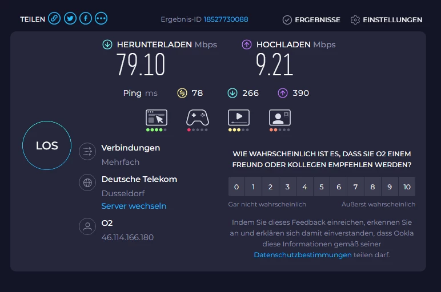Click Server wechseln link
Screen dimensions: 441x292
134,206
